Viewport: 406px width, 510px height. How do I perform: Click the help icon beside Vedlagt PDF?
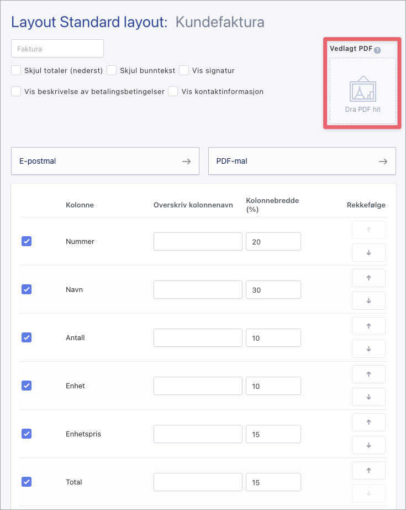(x=377, y=50)
